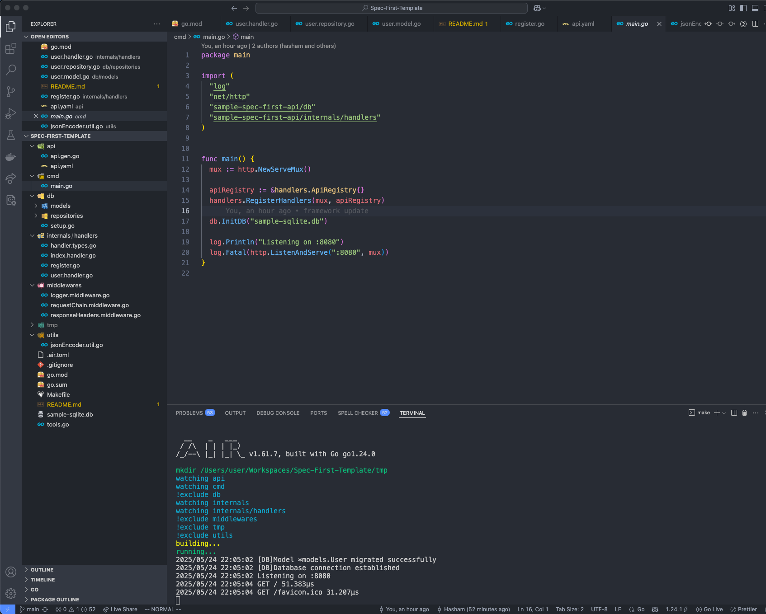Open the README.md editor tab

466,23
